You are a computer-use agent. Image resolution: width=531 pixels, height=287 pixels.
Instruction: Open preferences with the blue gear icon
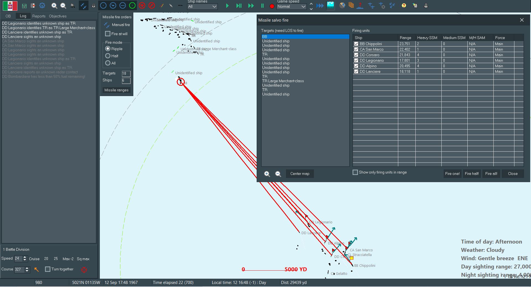(x=42, y=6)
